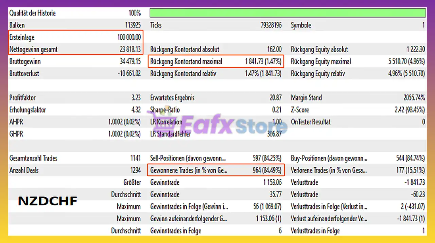
Task: Click the green history quality bar
Action: tap(288, 13)
